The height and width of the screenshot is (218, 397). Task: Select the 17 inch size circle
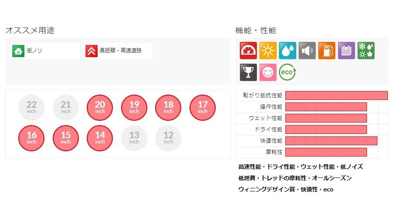(x=203, y=108)
